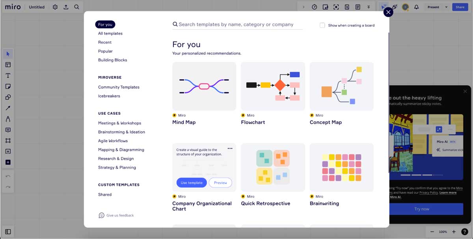This screenshot has width=473, height=239.
Task: Start the Timer from top toolbar
Action: click(x=315, y=7)
